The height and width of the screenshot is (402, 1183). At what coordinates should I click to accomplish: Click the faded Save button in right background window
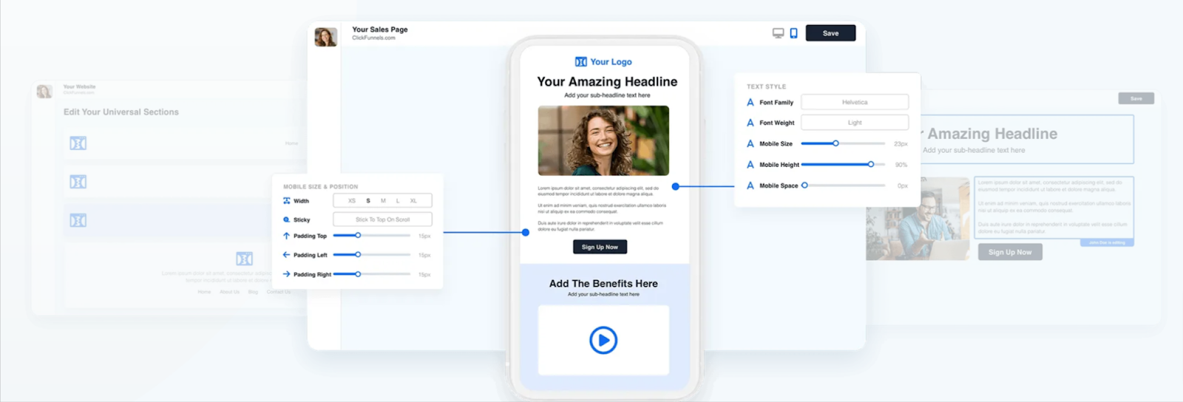click(x=1136, y=98)
